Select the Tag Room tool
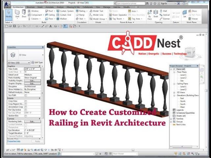The width and height of the screenshot is (211, 158). pos(116,19)
